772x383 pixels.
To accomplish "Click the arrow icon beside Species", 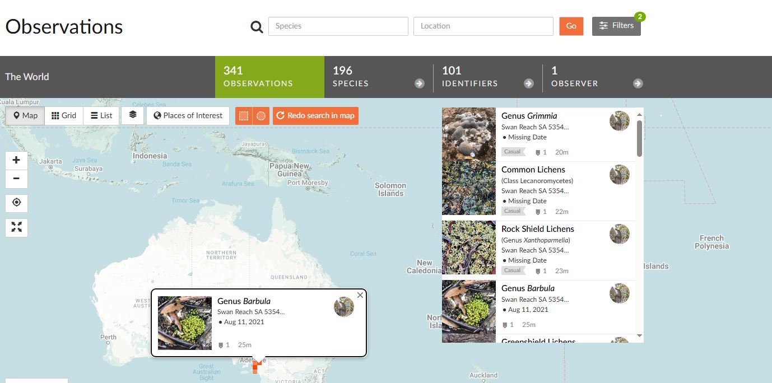I will coord(420,83).
